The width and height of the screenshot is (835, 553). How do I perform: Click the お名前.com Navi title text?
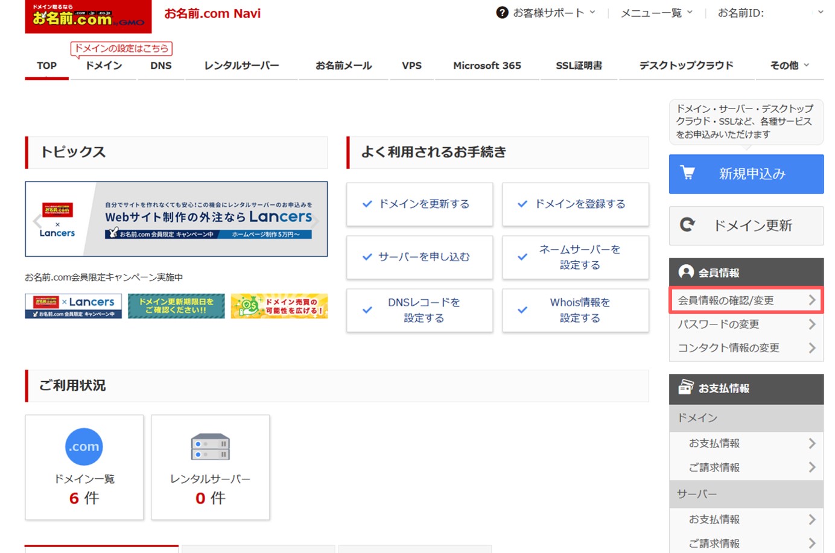pyautogui.click(x=212, y=13)
